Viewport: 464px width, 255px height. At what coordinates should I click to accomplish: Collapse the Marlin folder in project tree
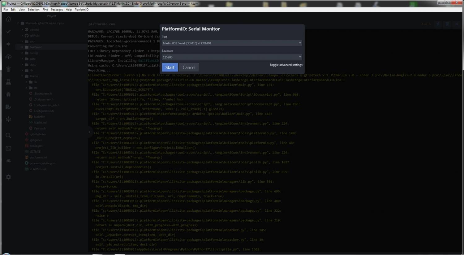pyautogui.click(x=33, y=76)
